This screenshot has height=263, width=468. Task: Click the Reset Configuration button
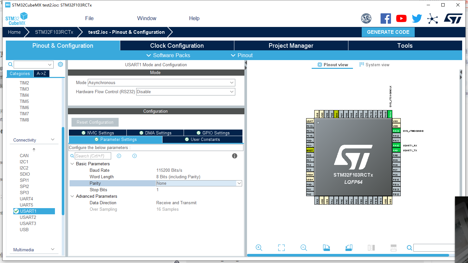95,122
